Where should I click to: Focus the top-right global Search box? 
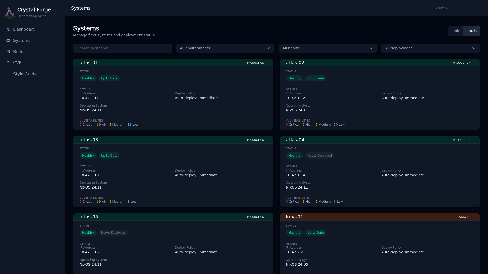[x=456, y=8]
